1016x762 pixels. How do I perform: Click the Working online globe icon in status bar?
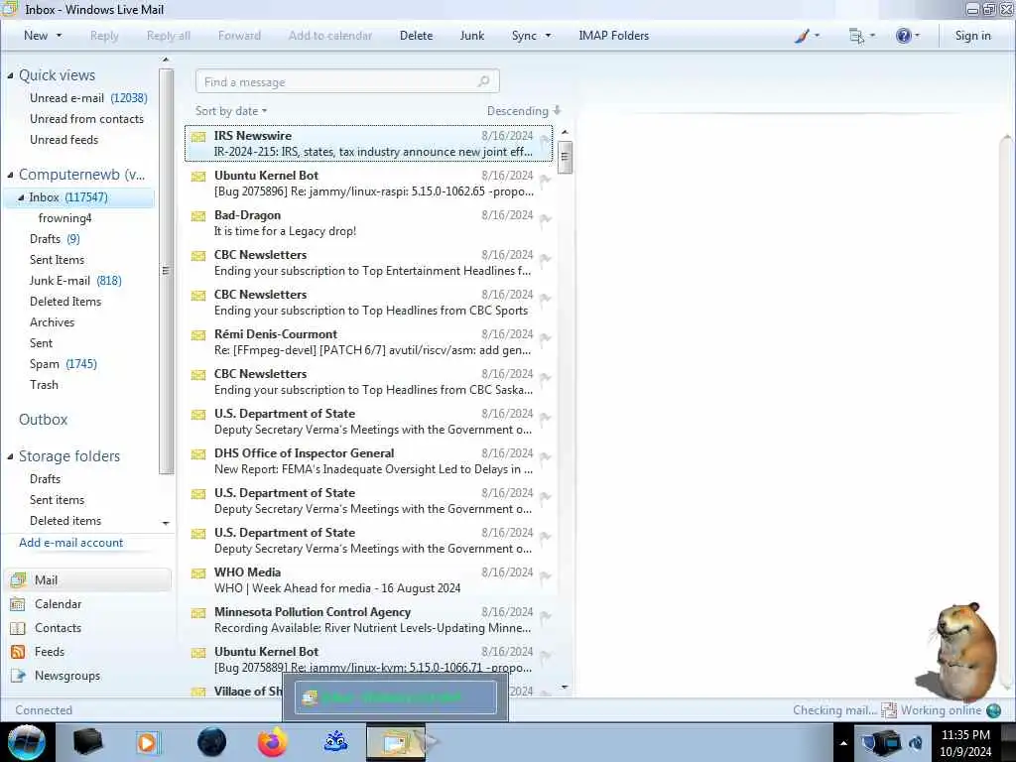coord(993,710)
